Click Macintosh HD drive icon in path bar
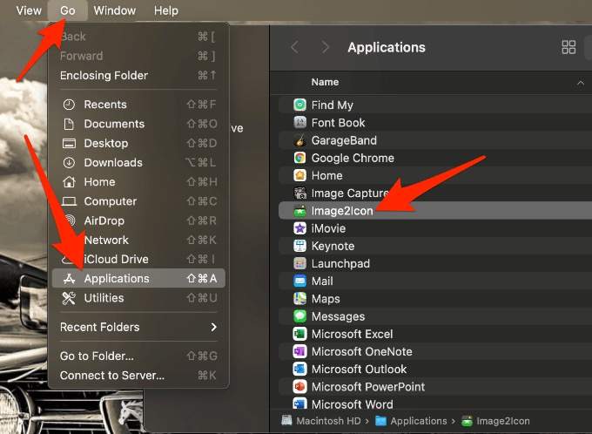592x434 pixels. point(287,420)
